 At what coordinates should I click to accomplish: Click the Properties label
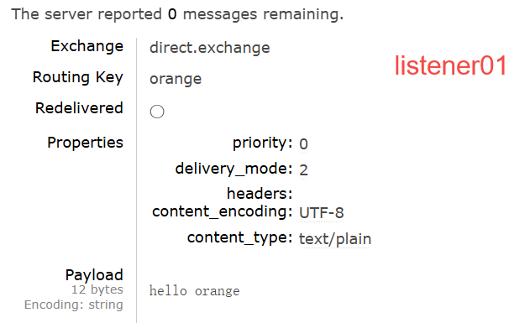pyautogui.click(x=85, y=143)
